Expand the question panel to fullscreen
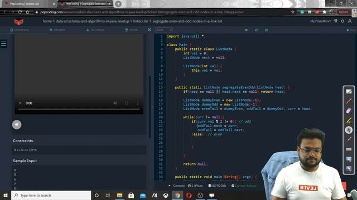The height and width of the screenshot is (200, 357). (x=149, y=30)
